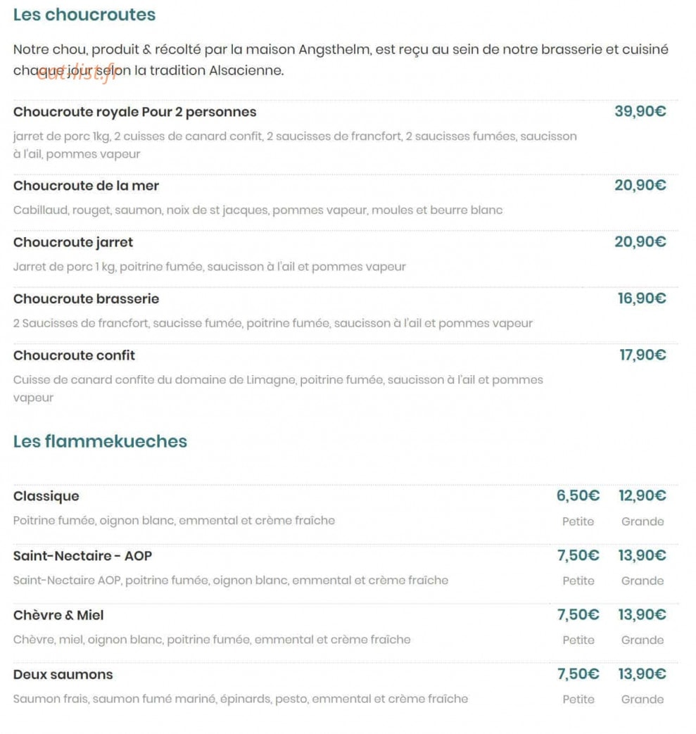Click the Choucroute brasserie item name
696x734 pixels.
(x=86, y=298)
